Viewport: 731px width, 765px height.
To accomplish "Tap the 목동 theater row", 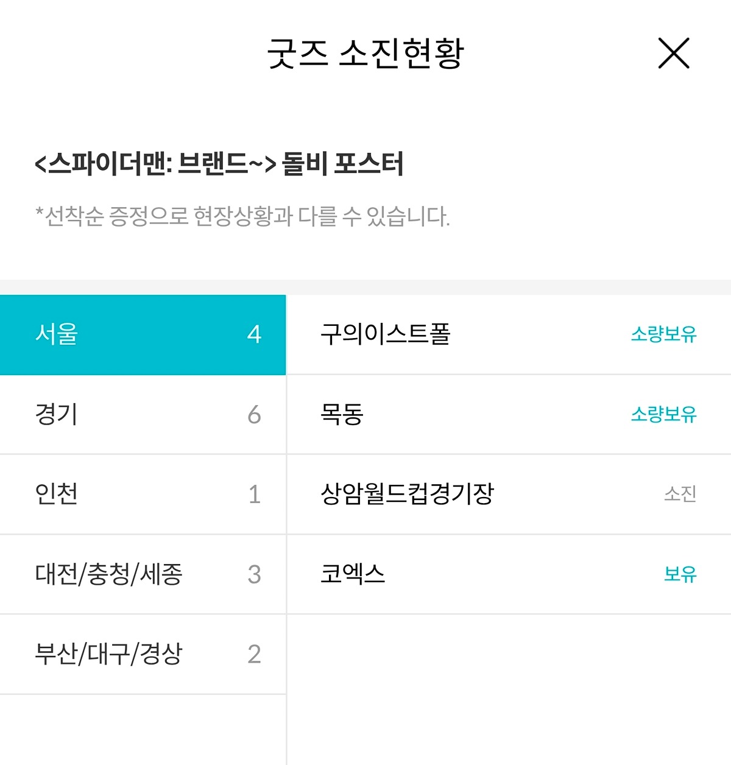I will pyautogui.click(x=509, y=415).
